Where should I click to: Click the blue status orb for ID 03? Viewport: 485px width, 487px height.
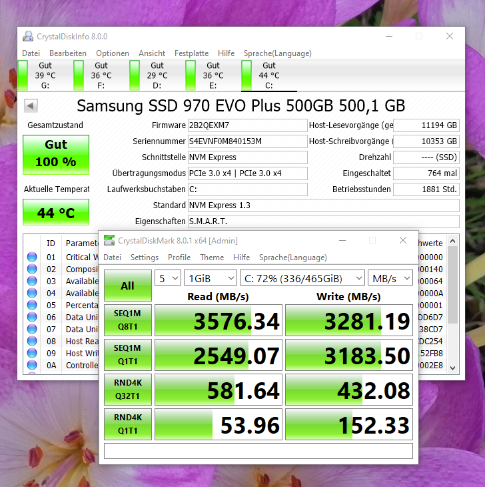(32, 281)
